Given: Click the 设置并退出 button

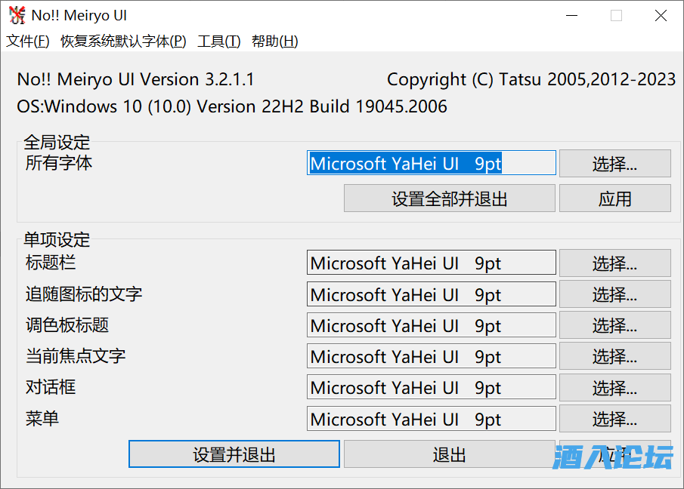Looking at the screenshot, I should coord(234,454).
